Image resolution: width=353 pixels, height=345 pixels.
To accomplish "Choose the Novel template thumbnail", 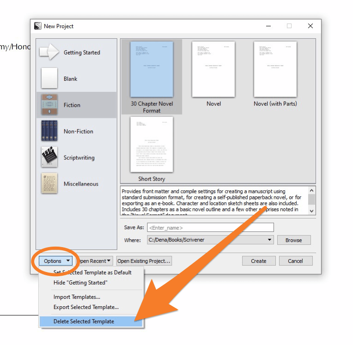I will tap(213, 69).
